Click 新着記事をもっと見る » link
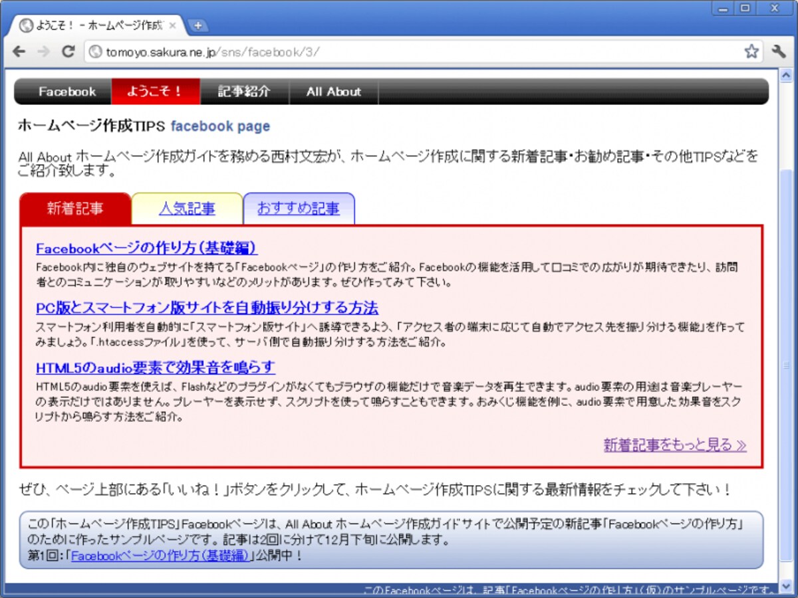The height and width of the screenshot is (598, 798). [675, 445]
